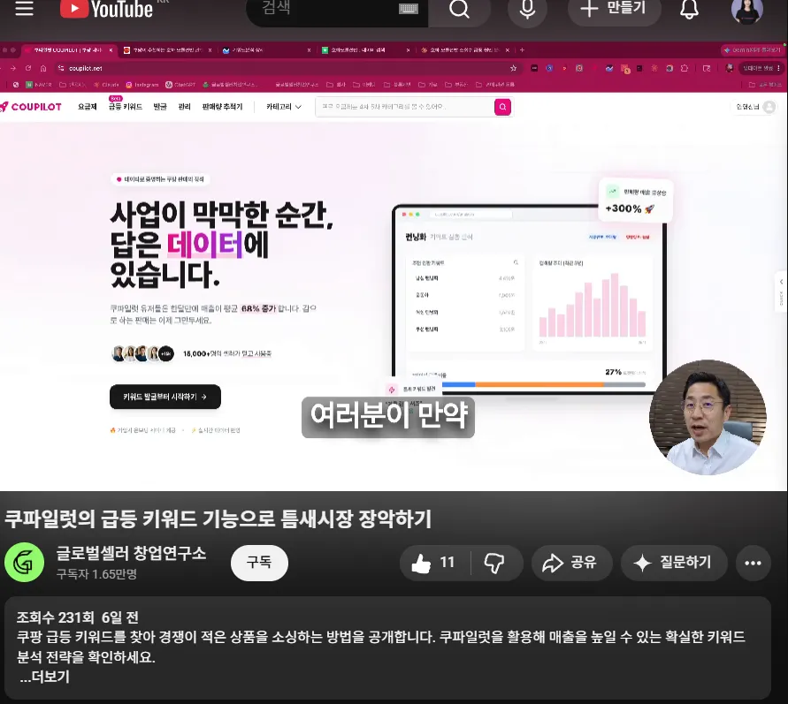Expand the side tab chevron at video edge
Image resolution: width=788 pixels, height=704 pixels.
tap(782, 282)
